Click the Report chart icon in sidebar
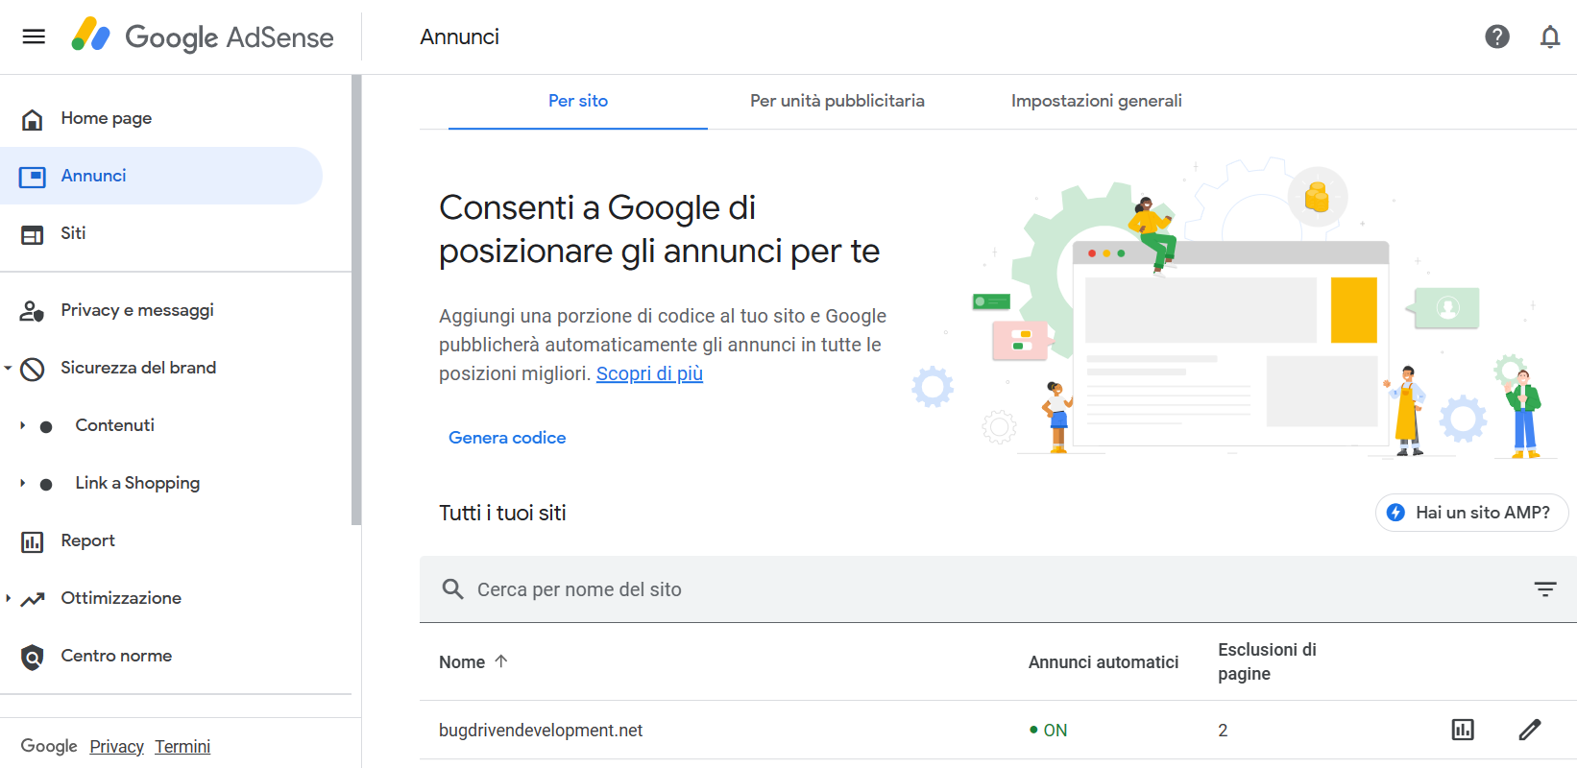The width and height of the screenshot is (1577, 768). pyautogui.click(x=33, y=541)
